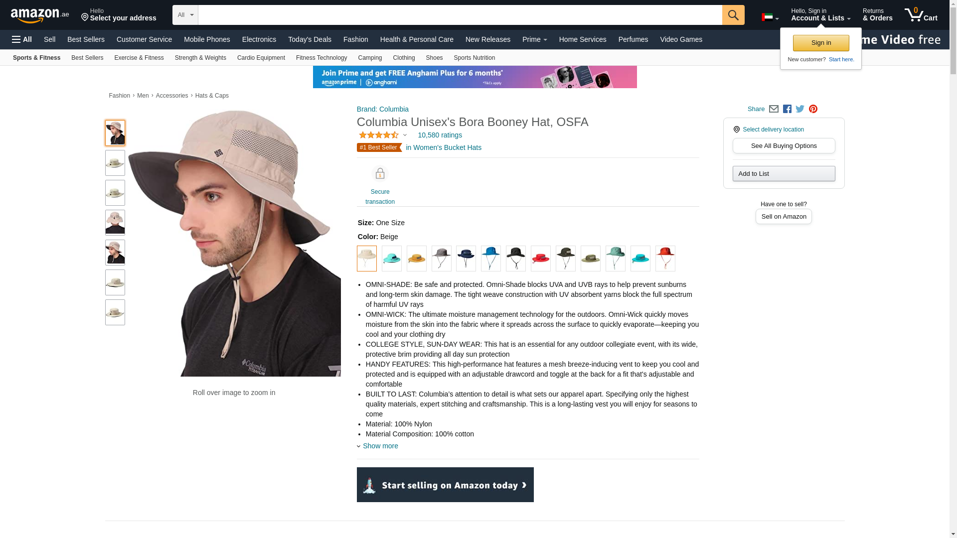Select the orange hat color swatch
Viewport: 957px width, 538px height.
[x=417, y=259]
